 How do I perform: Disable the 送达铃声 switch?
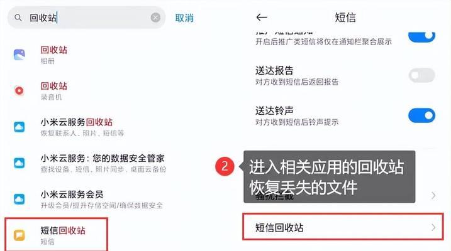pyautogui.click(x=421, y=115)
